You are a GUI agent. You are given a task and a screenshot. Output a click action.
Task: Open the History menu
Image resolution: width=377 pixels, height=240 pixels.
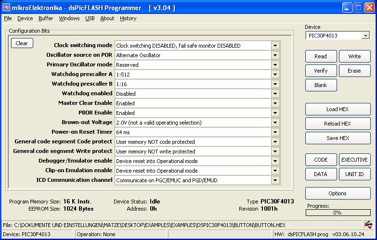(x=128, y=18)
